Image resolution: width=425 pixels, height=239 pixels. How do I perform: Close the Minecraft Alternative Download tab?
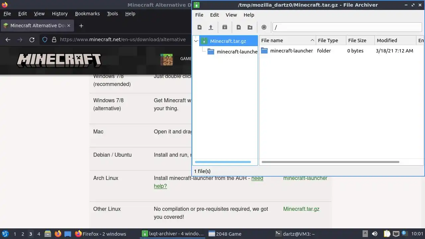[69, 26]
